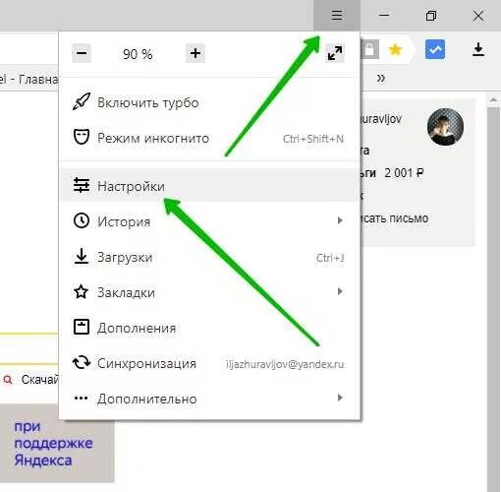Click 'писать письмо' link on the page
This screenshot has height=492, width=501.
click(x=395, y=218)
